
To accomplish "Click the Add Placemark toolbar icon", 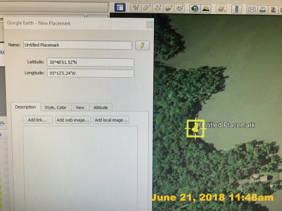I will point(136,8).
